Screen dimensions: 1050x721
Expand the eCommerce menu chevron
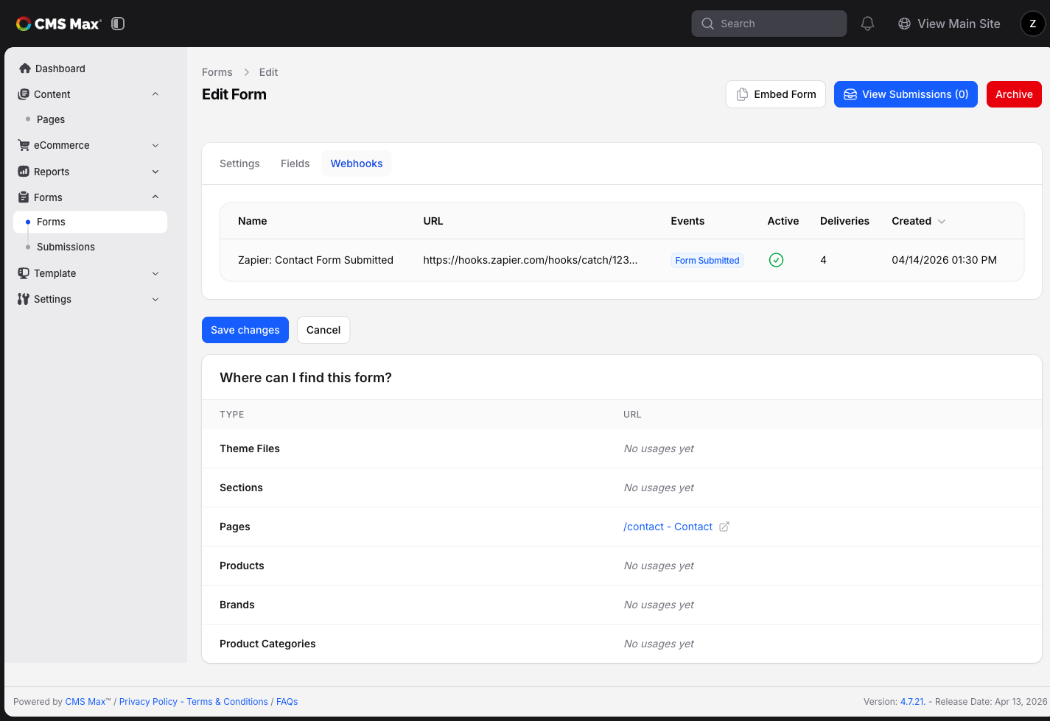[155, 145]
